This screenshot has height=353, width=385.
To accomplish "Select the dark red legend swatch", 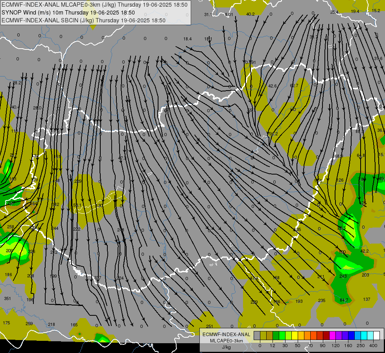I will 326,335.
